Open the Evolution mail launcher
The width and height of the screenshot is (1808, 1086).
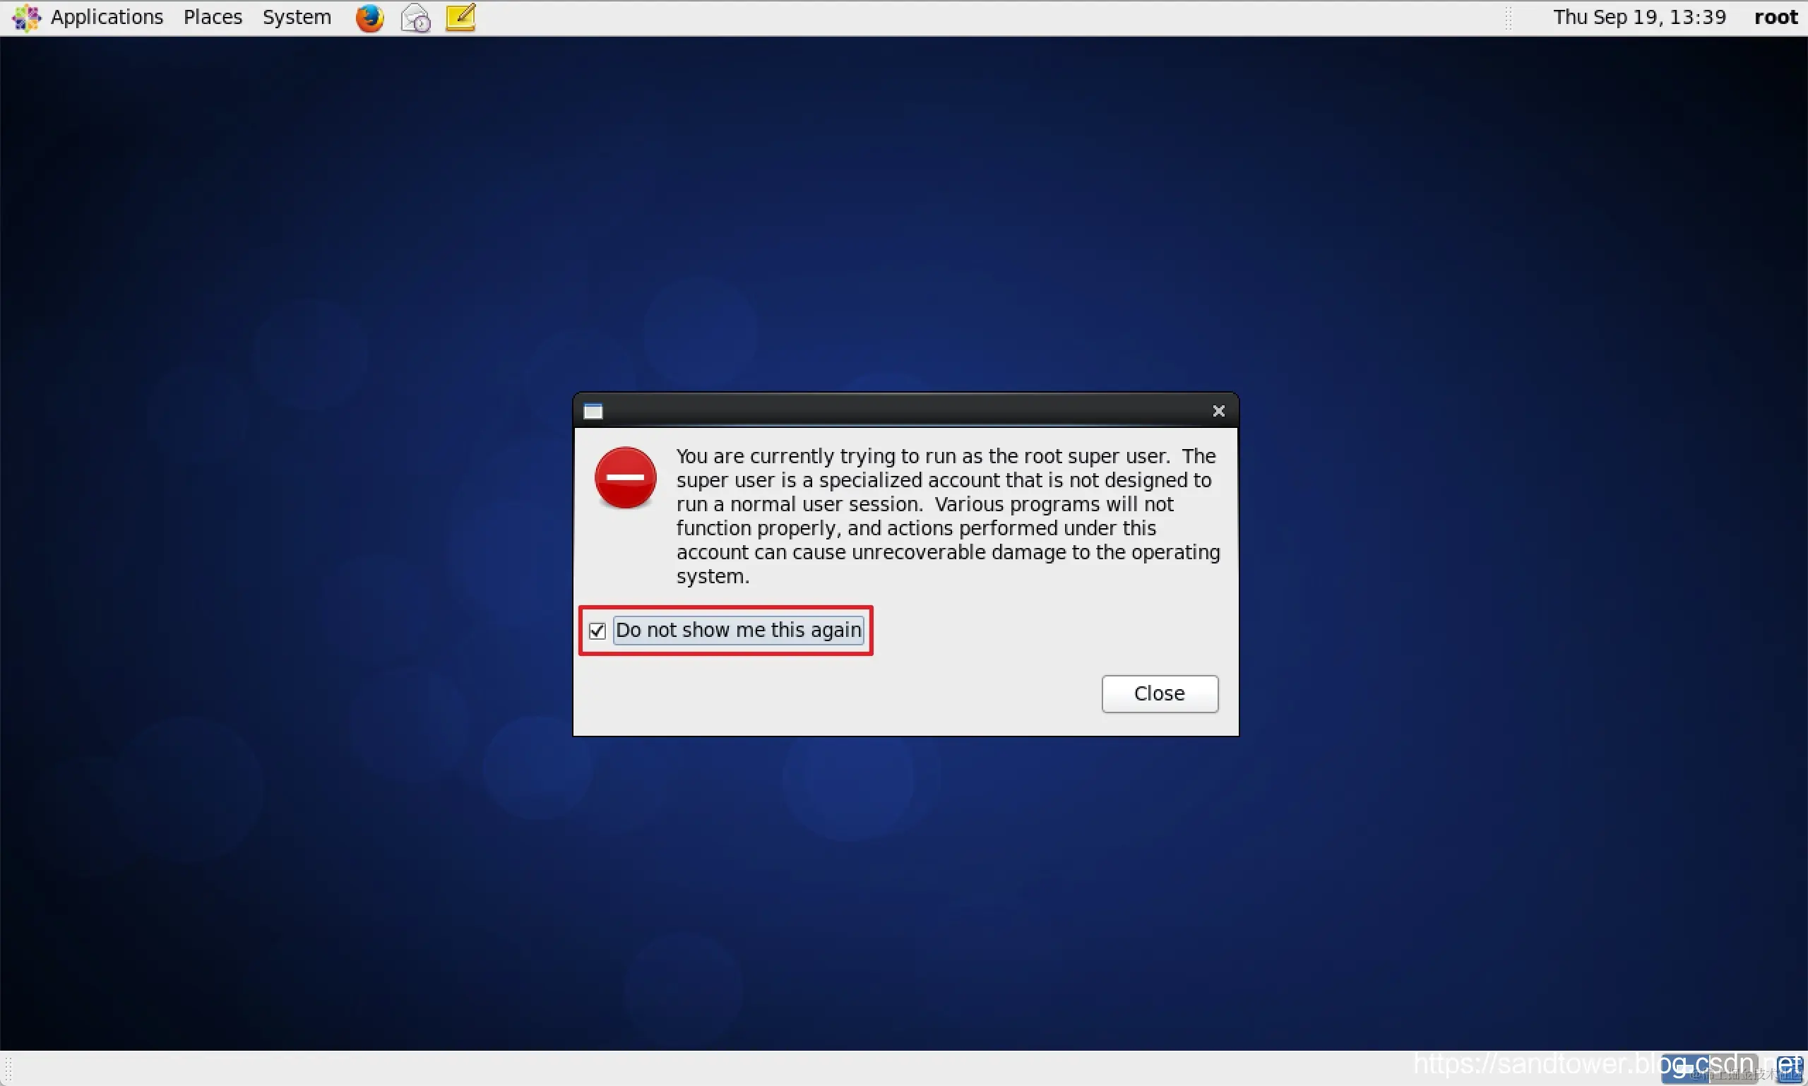tap(416, 18)
